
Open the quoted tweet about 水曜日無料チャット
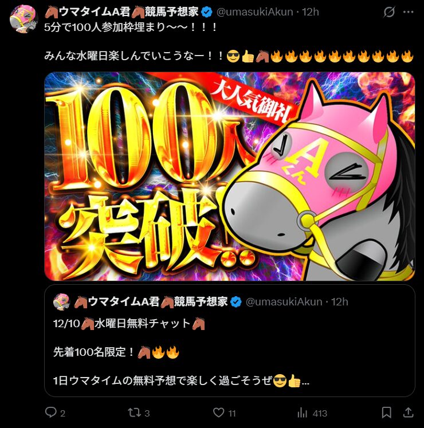229,340
